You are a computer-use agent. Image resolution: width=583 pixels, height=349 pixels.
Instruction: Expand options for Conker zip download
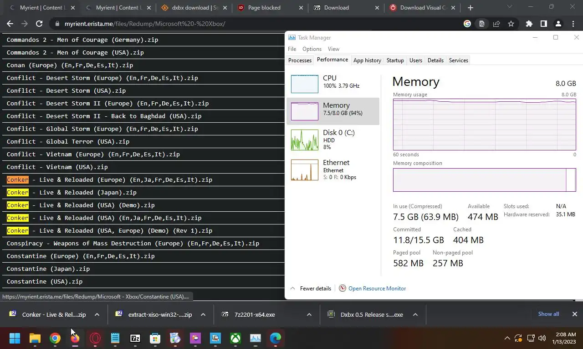97,314
